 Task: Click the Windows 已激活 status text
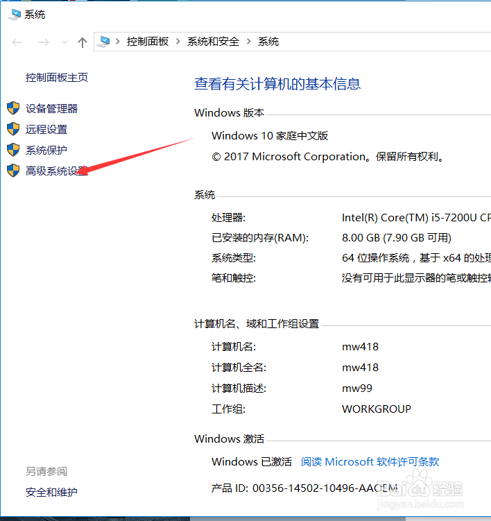coord(252,461)
